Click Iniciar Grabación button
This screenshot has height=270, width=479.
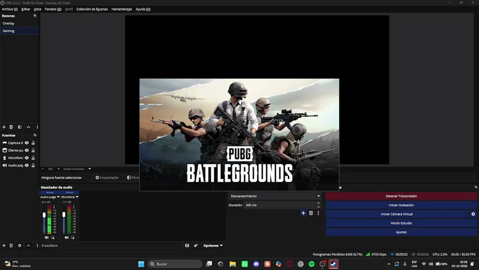click(x=401, y=205)
